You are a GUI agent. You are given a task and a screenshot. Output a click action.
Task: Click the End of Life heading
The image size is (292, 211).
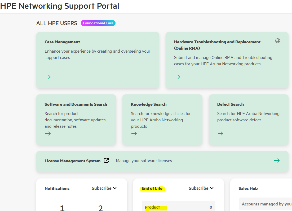coord(152,189)
